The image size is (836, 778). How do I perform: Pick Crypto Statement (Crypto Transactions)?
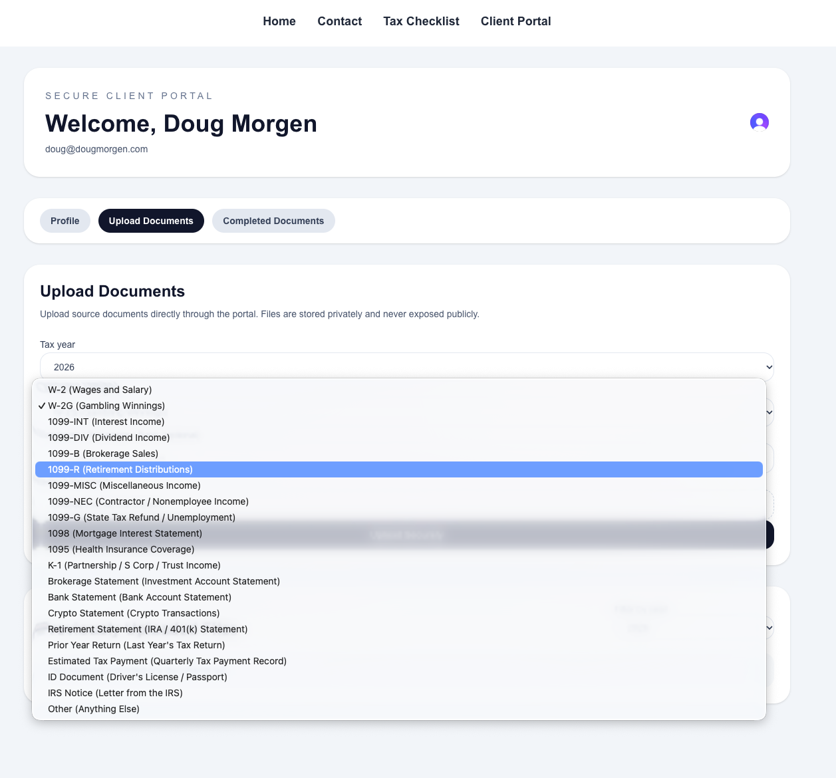[399, 613]
